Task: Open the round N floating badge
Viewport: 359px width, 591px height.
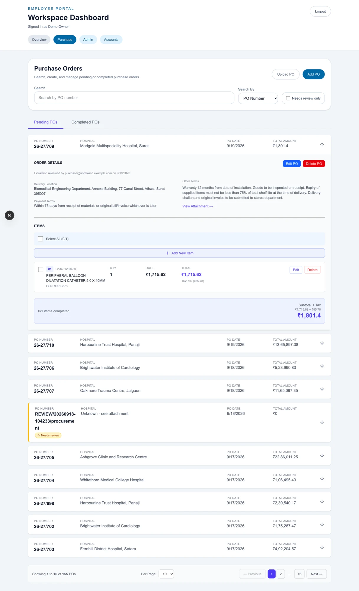Action: (9, 215)
